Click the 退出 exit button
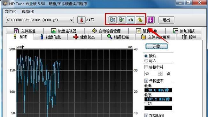Viewport: 208px width, 117px height. [166, 20]
